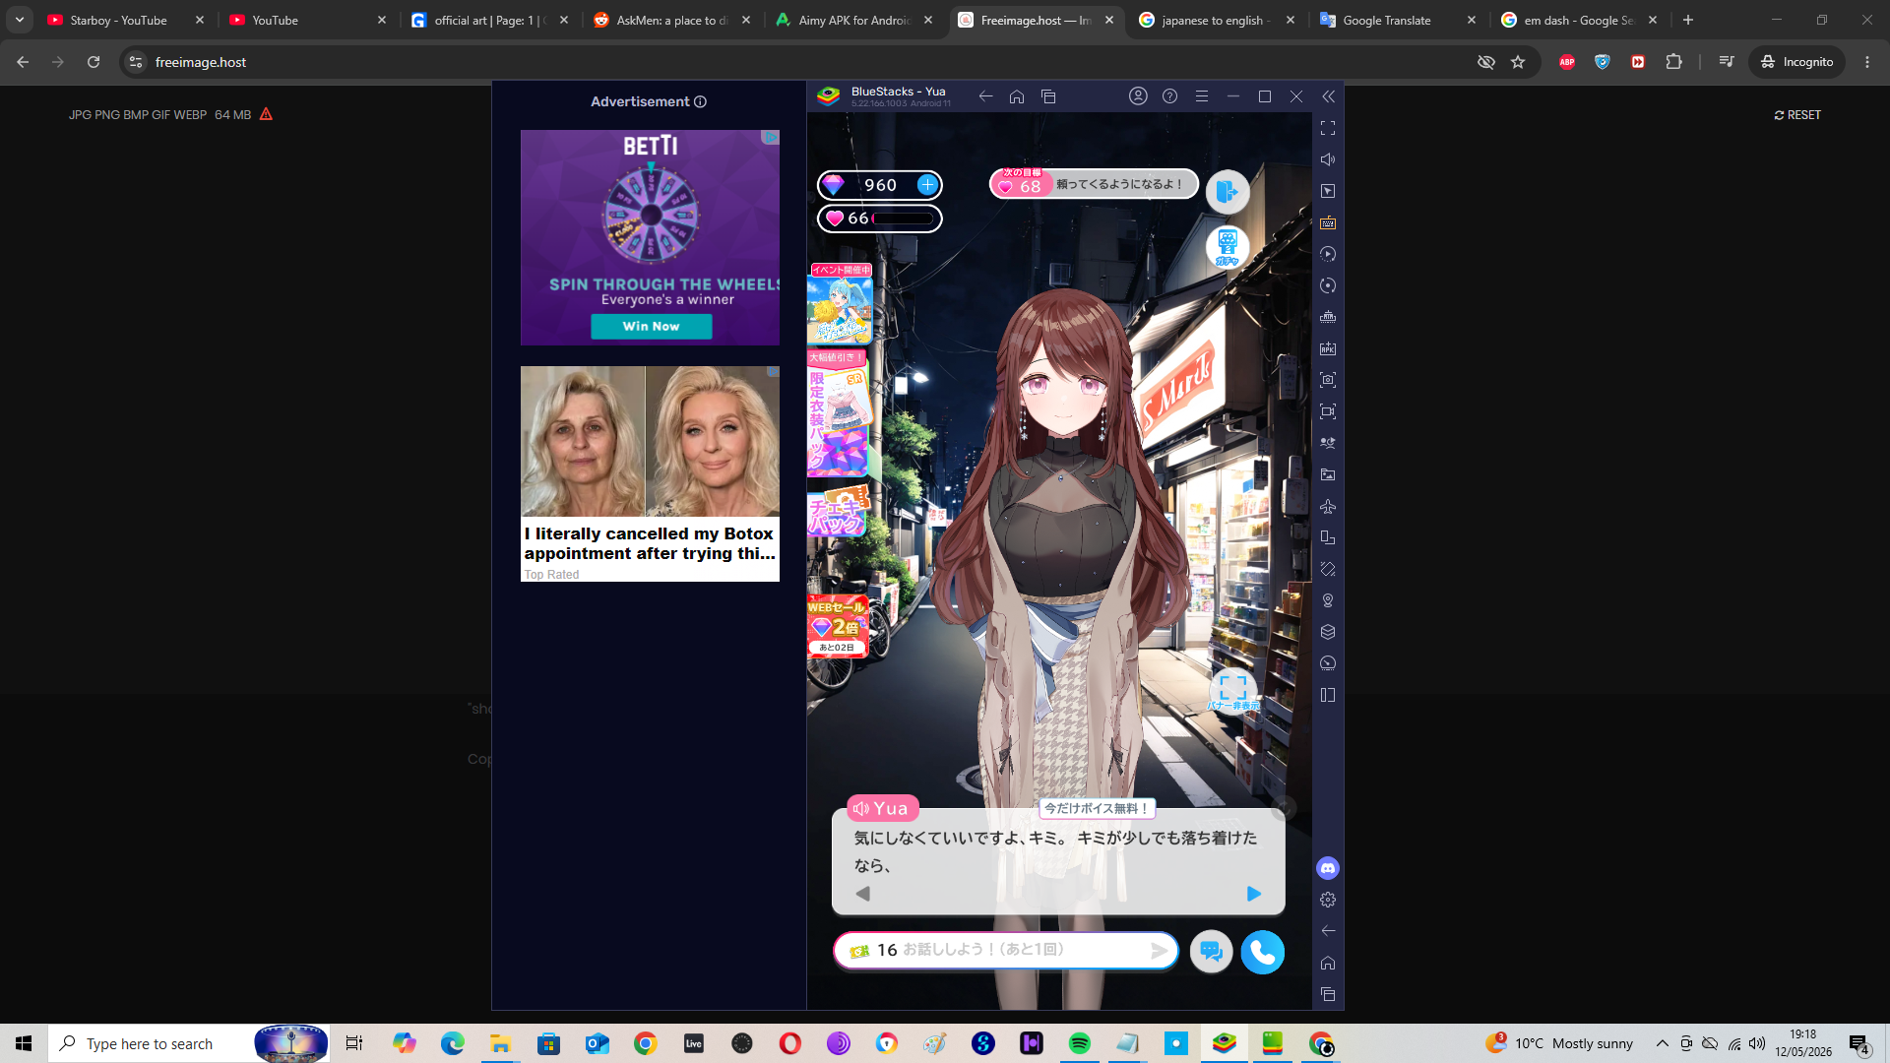This screenshot has width=1890, height=1063.
Task: Click the eye-slash tracking icon in address bar
Action: tap(1486, 62)
